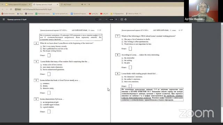The height and width of the screenshot is (125, 223).
Task: Mute the audio-playing third tab
Action: click(x=82, y=5)
